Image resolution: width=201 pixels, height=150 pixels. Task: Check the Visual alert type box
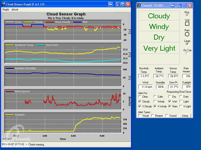pyautogui.click(x=140, y=116)
